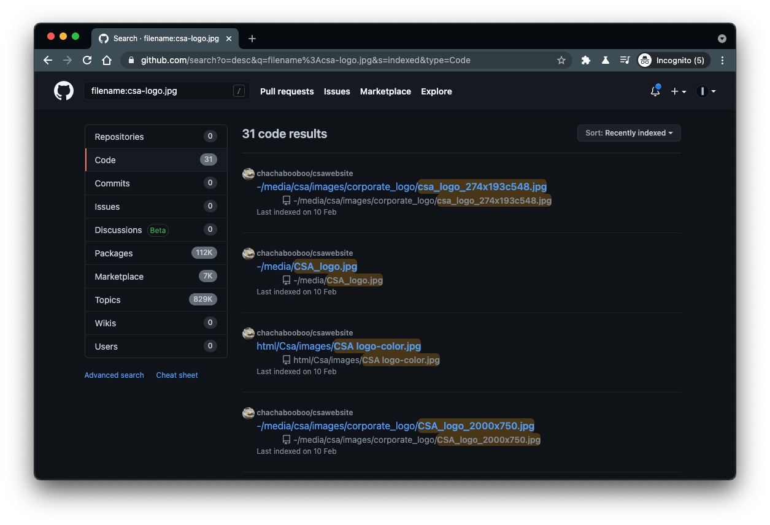The image size is (770, 525).
Task: Click the address bar URL
Action: click(306, 60)
